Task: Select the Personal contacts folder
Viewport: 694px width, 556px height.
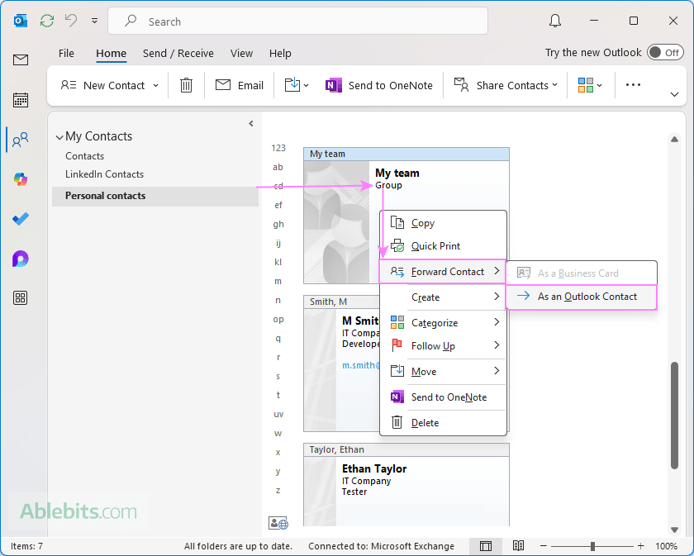Action: click(155, 196)
